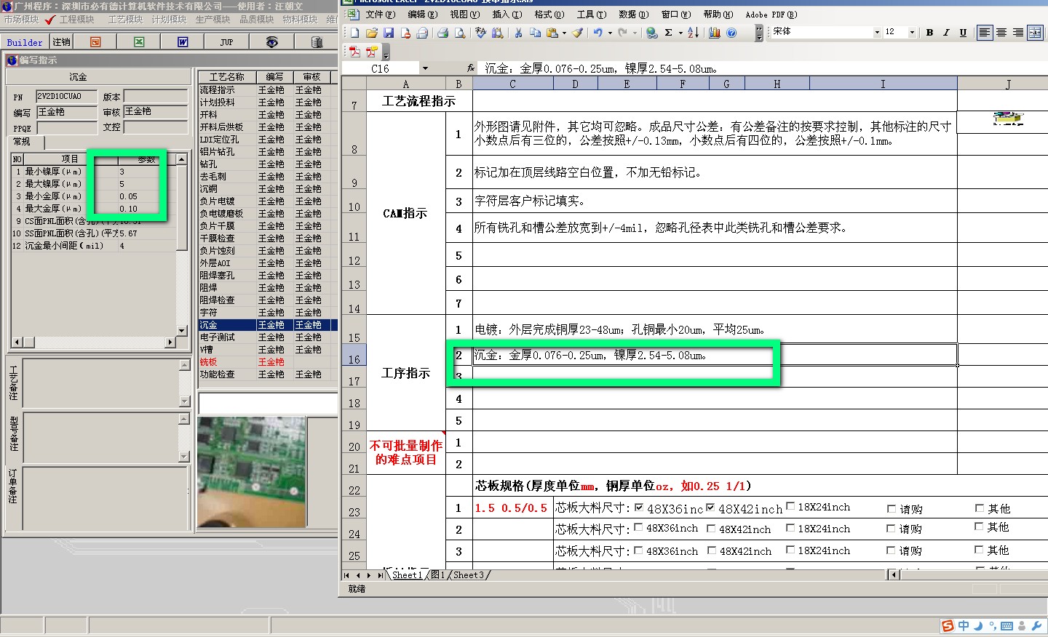Click the Spelling check icon

click(481, 33)
